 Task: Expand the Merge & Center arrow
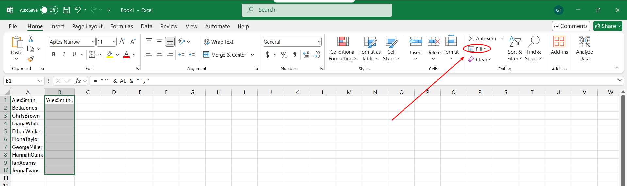point(252,55)
